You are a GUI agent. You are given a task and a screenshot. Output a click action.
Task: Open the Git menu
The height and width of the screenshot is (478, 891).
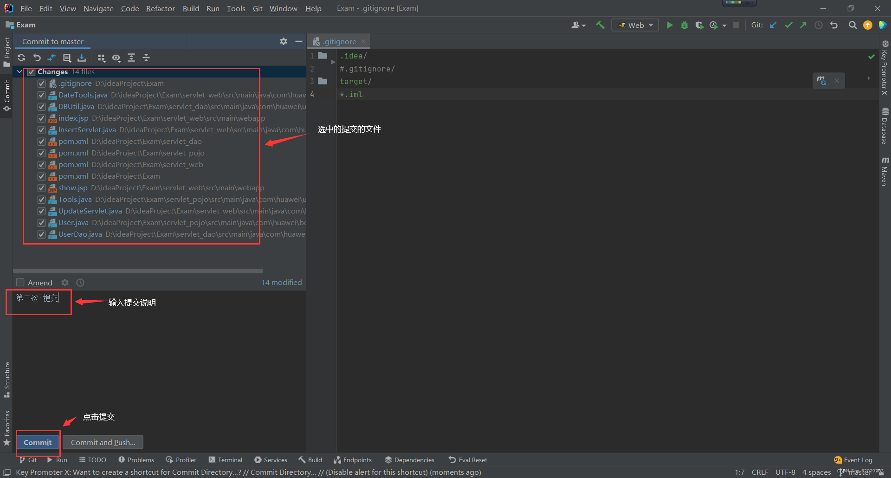pos(258,8)
